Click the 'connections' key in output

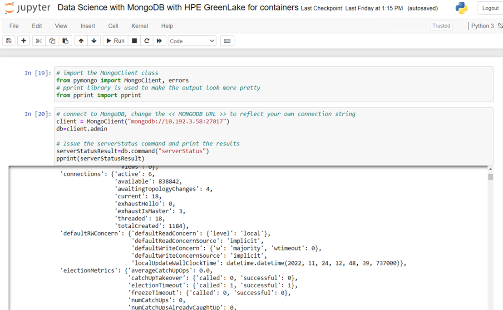tap(82, 174)
